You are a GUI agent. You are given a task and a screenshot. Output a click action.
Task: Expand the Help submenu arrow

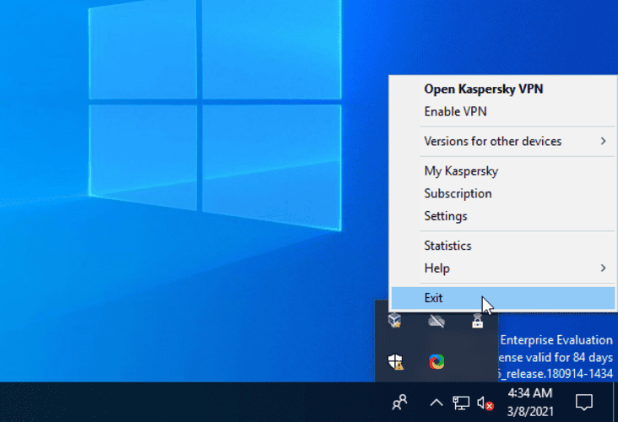point(603,268)
